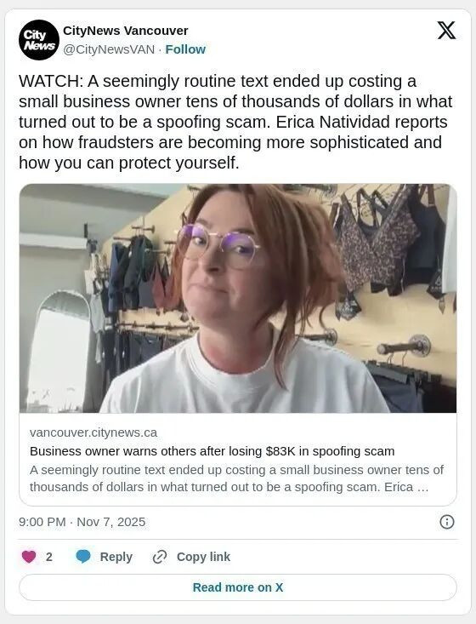
Task: Open the CityNews Vancouver display name
Action: pyautogui.click(x=126, y=31)
